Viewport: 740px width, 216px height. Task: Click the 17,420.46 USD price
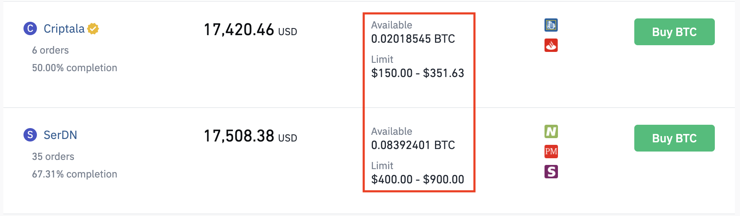click(x=250, y=30)
